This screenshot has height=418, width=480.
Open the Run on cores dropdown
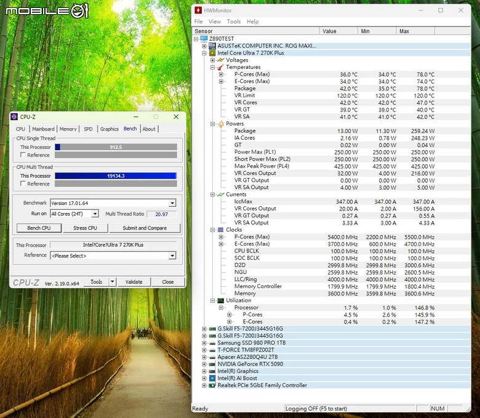(95, 214)
